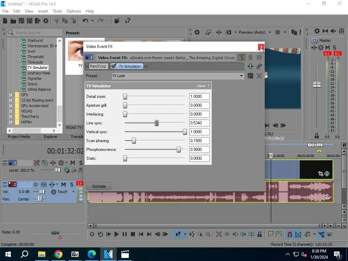Open Normal Edit Tool dropdown arrow
The width and height of the screenshot is (348, 261).
tap(185, 234)
